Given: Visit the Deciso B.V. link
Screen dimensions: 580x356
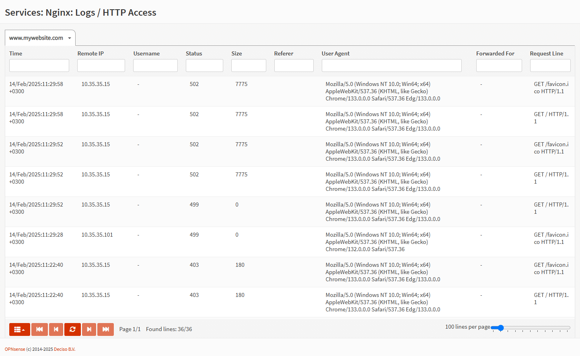Looking at the screenshot, I should 64,349.
